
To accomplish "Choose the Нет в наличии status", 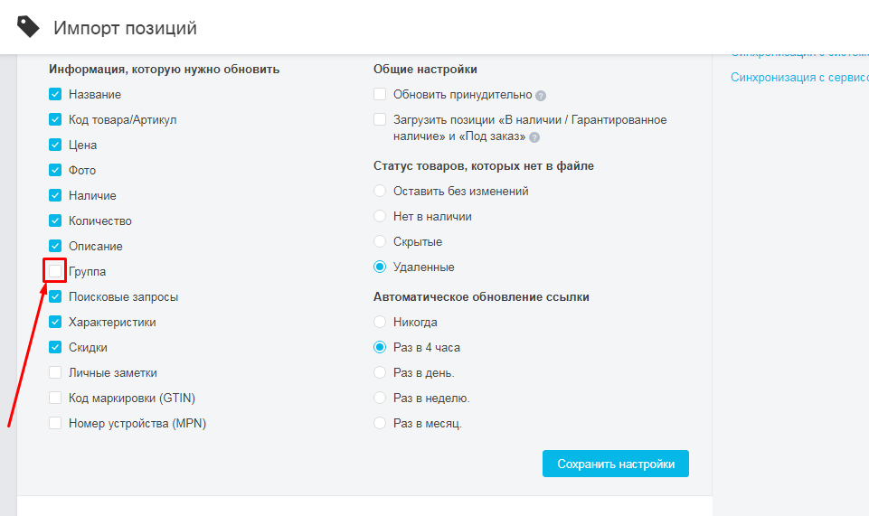I will (380, 217).
